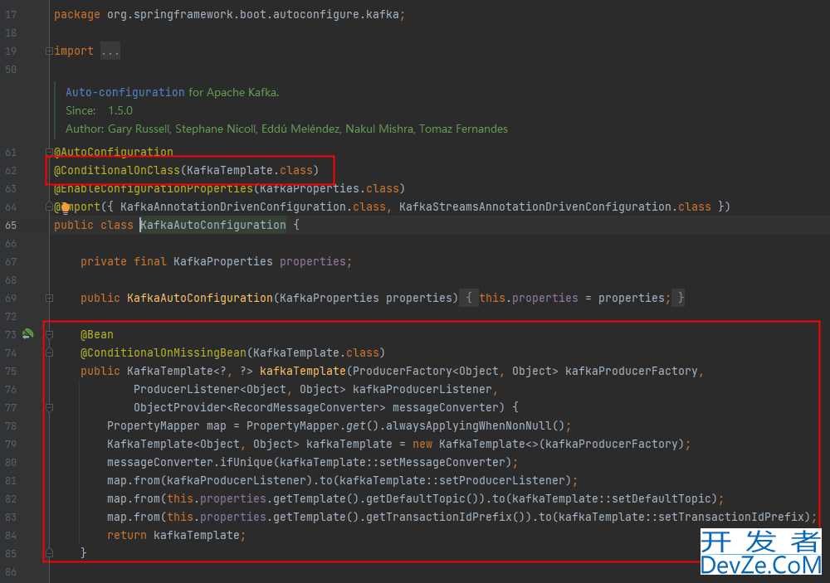The image size is (830, 583).
Task: Expand the folded import ellipsis placeholder
Action: pyautogui.click(x=110, y=51)
